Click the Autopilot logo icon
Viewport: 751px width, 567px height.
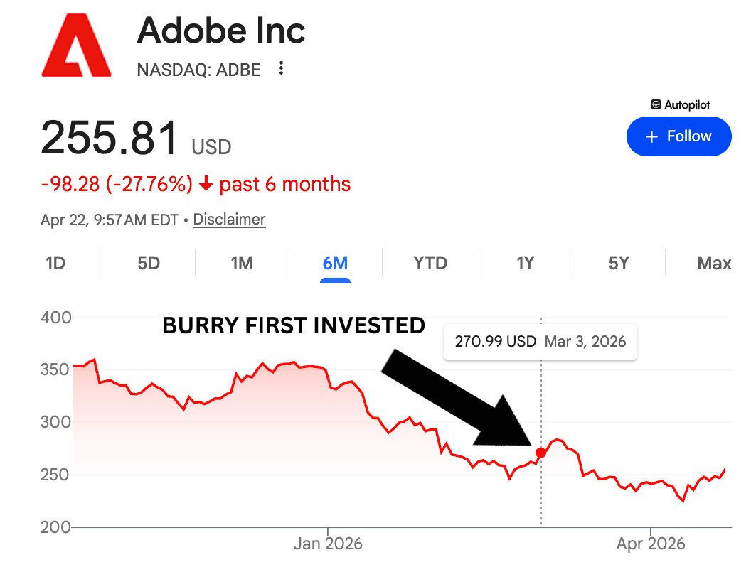coord(656,104)
